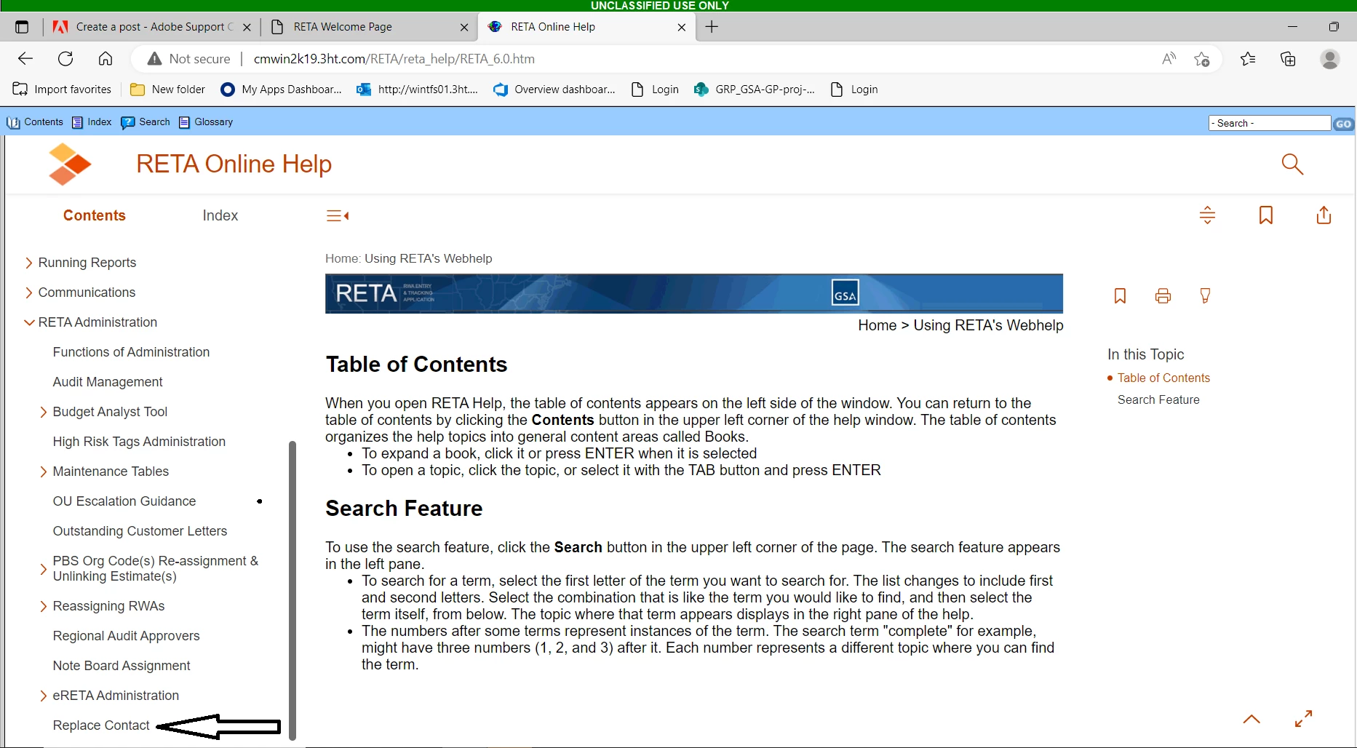Click the orange search magnifier icon
The height and width of the screenshot is (748, 1357).
pos(1292,164)
